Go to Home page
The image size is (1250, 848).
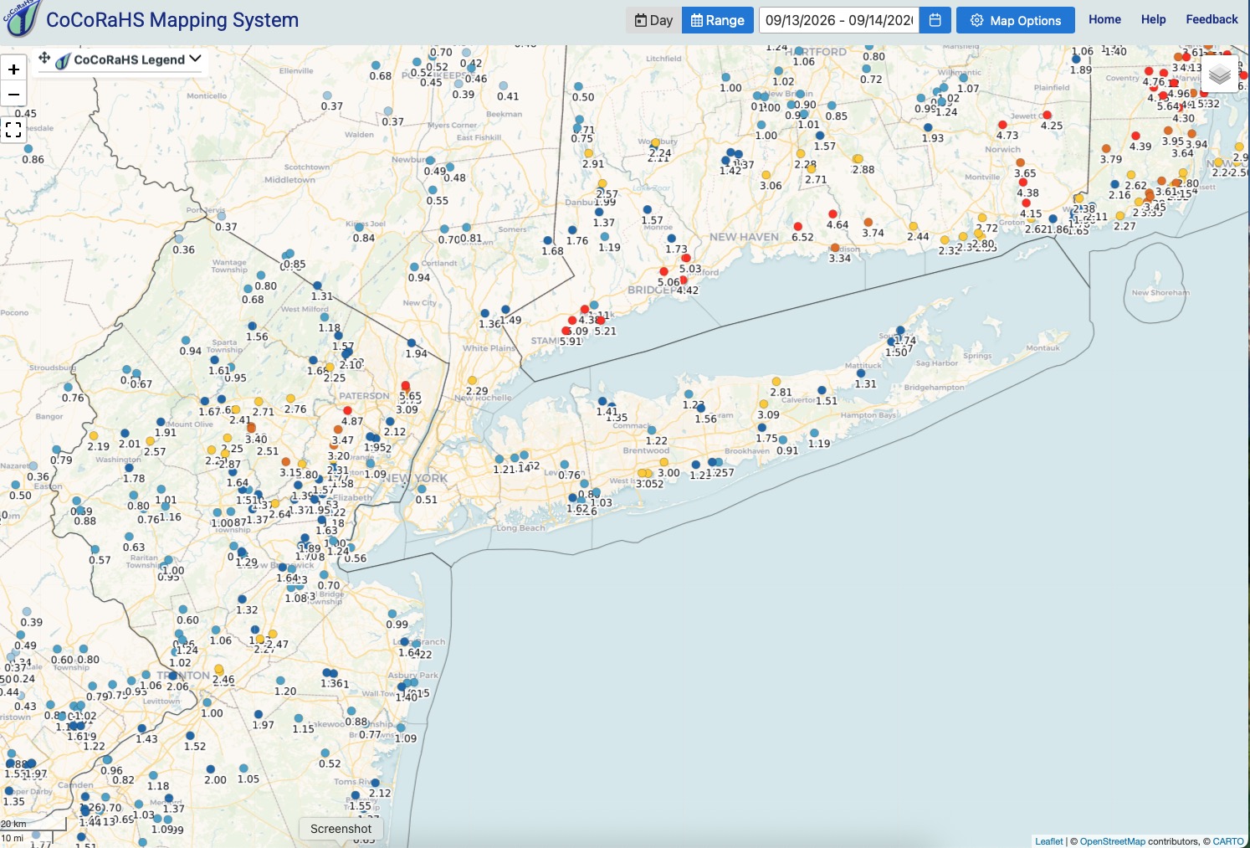(1104, 19)
